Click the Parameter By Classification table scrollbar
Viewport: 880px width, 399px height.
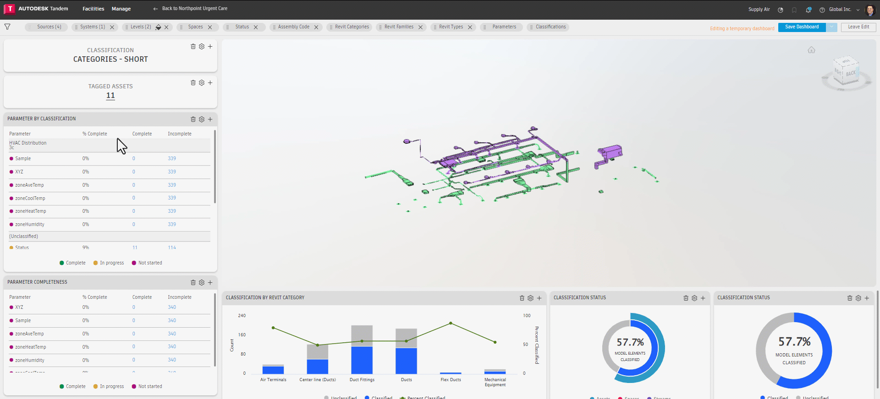[214, 167]
